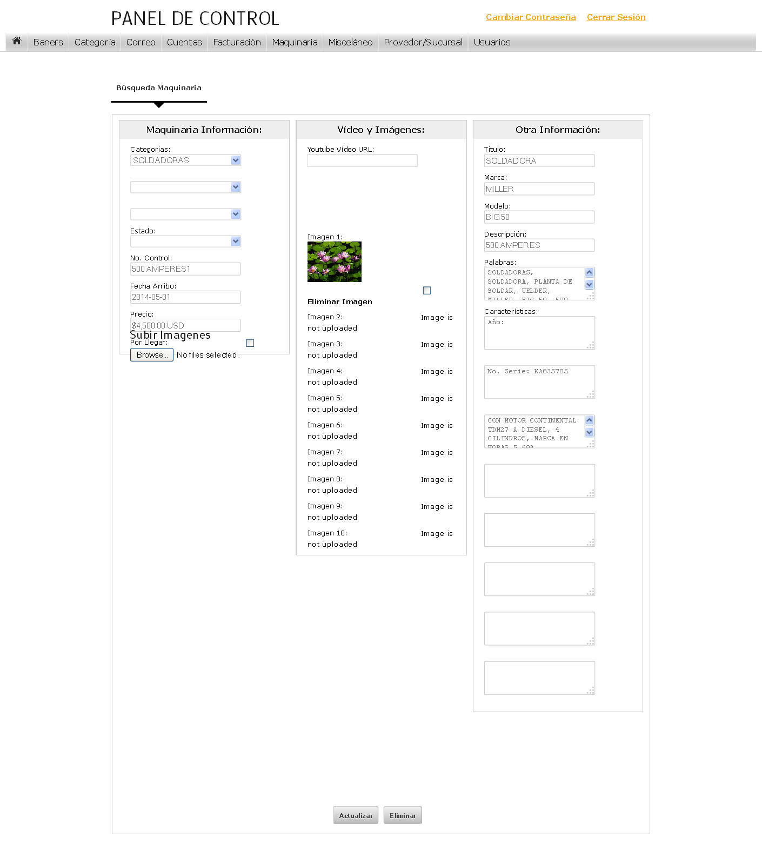The image size is (762, 845).
Task: Click the water lilies image thumbnail
Action: (334, 261)
